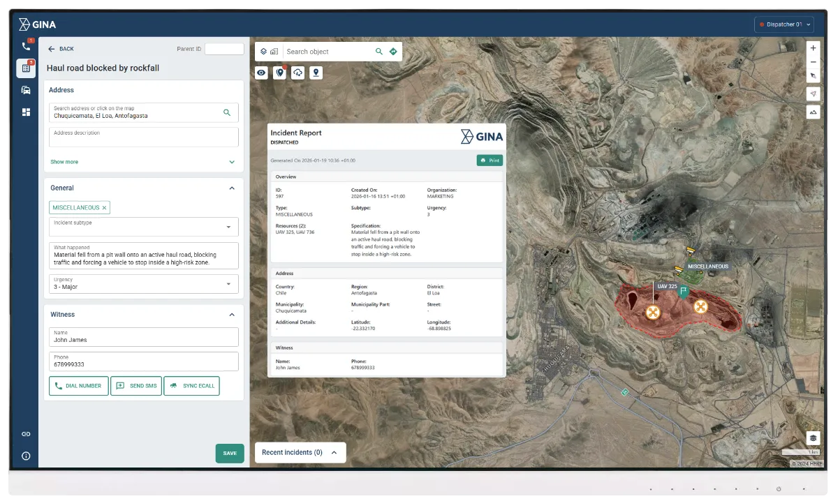This screenshot has height=501, width=838.
Task: Click the location arrow map button
Action: click(813, 94)
